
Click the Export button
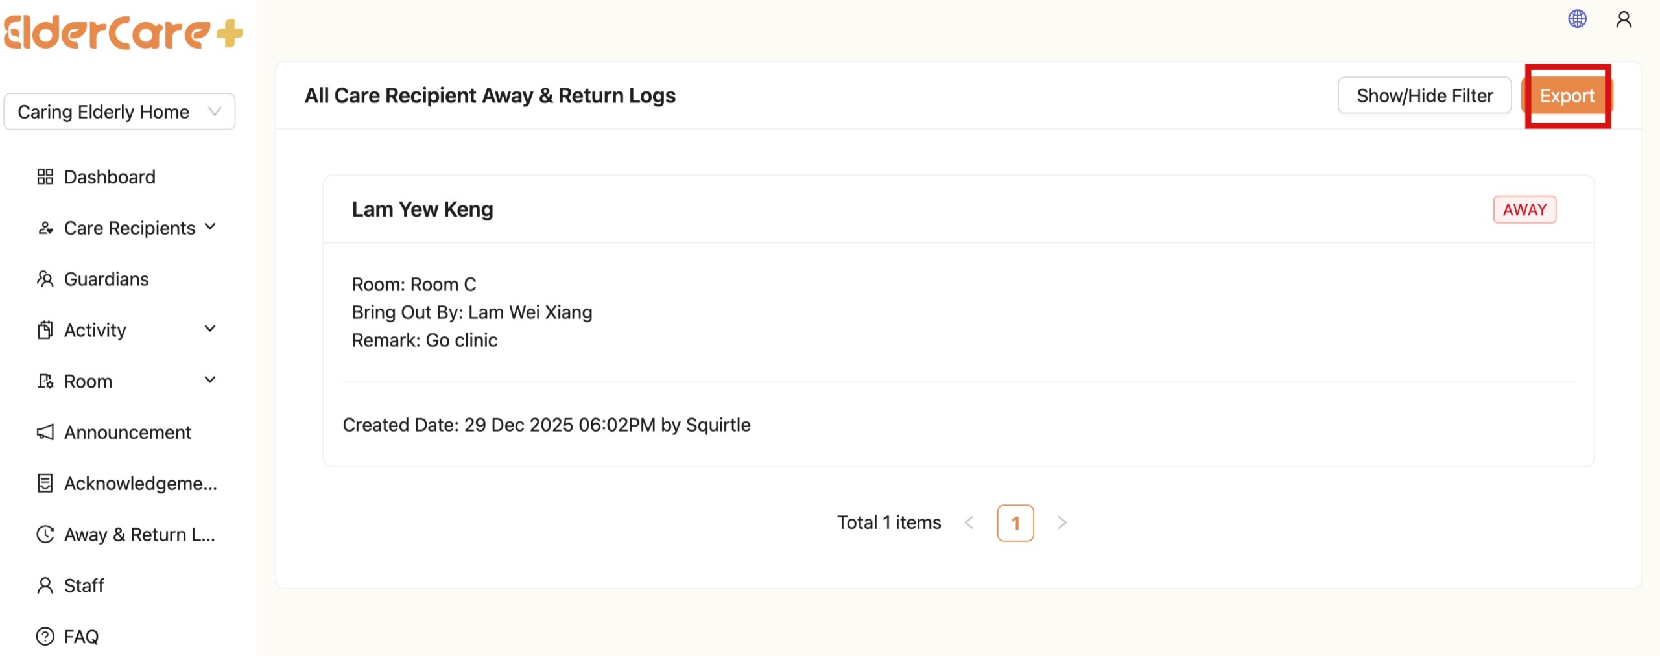pyautogui.click(x=1568, y=95)
